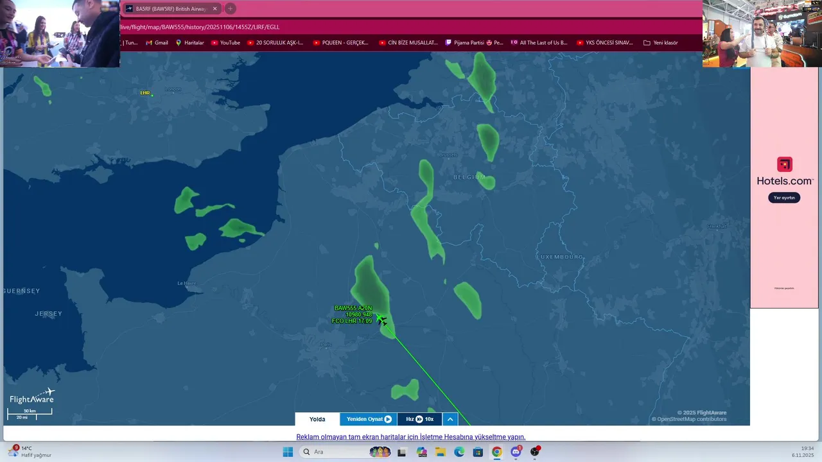Launch Microsoft Edge from the taskbar

click(x=459, y=452)
